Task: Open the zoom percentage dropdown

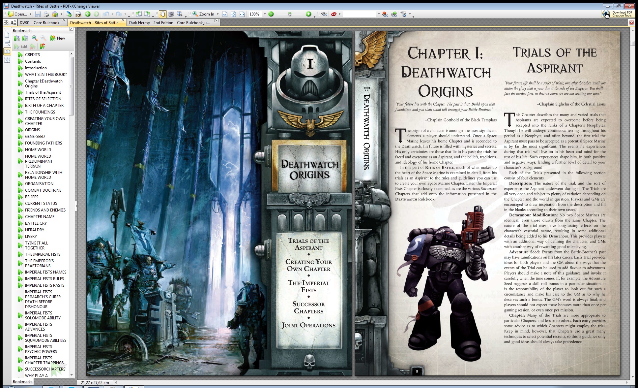Action: pyautogui.click(x=264, y=14)
